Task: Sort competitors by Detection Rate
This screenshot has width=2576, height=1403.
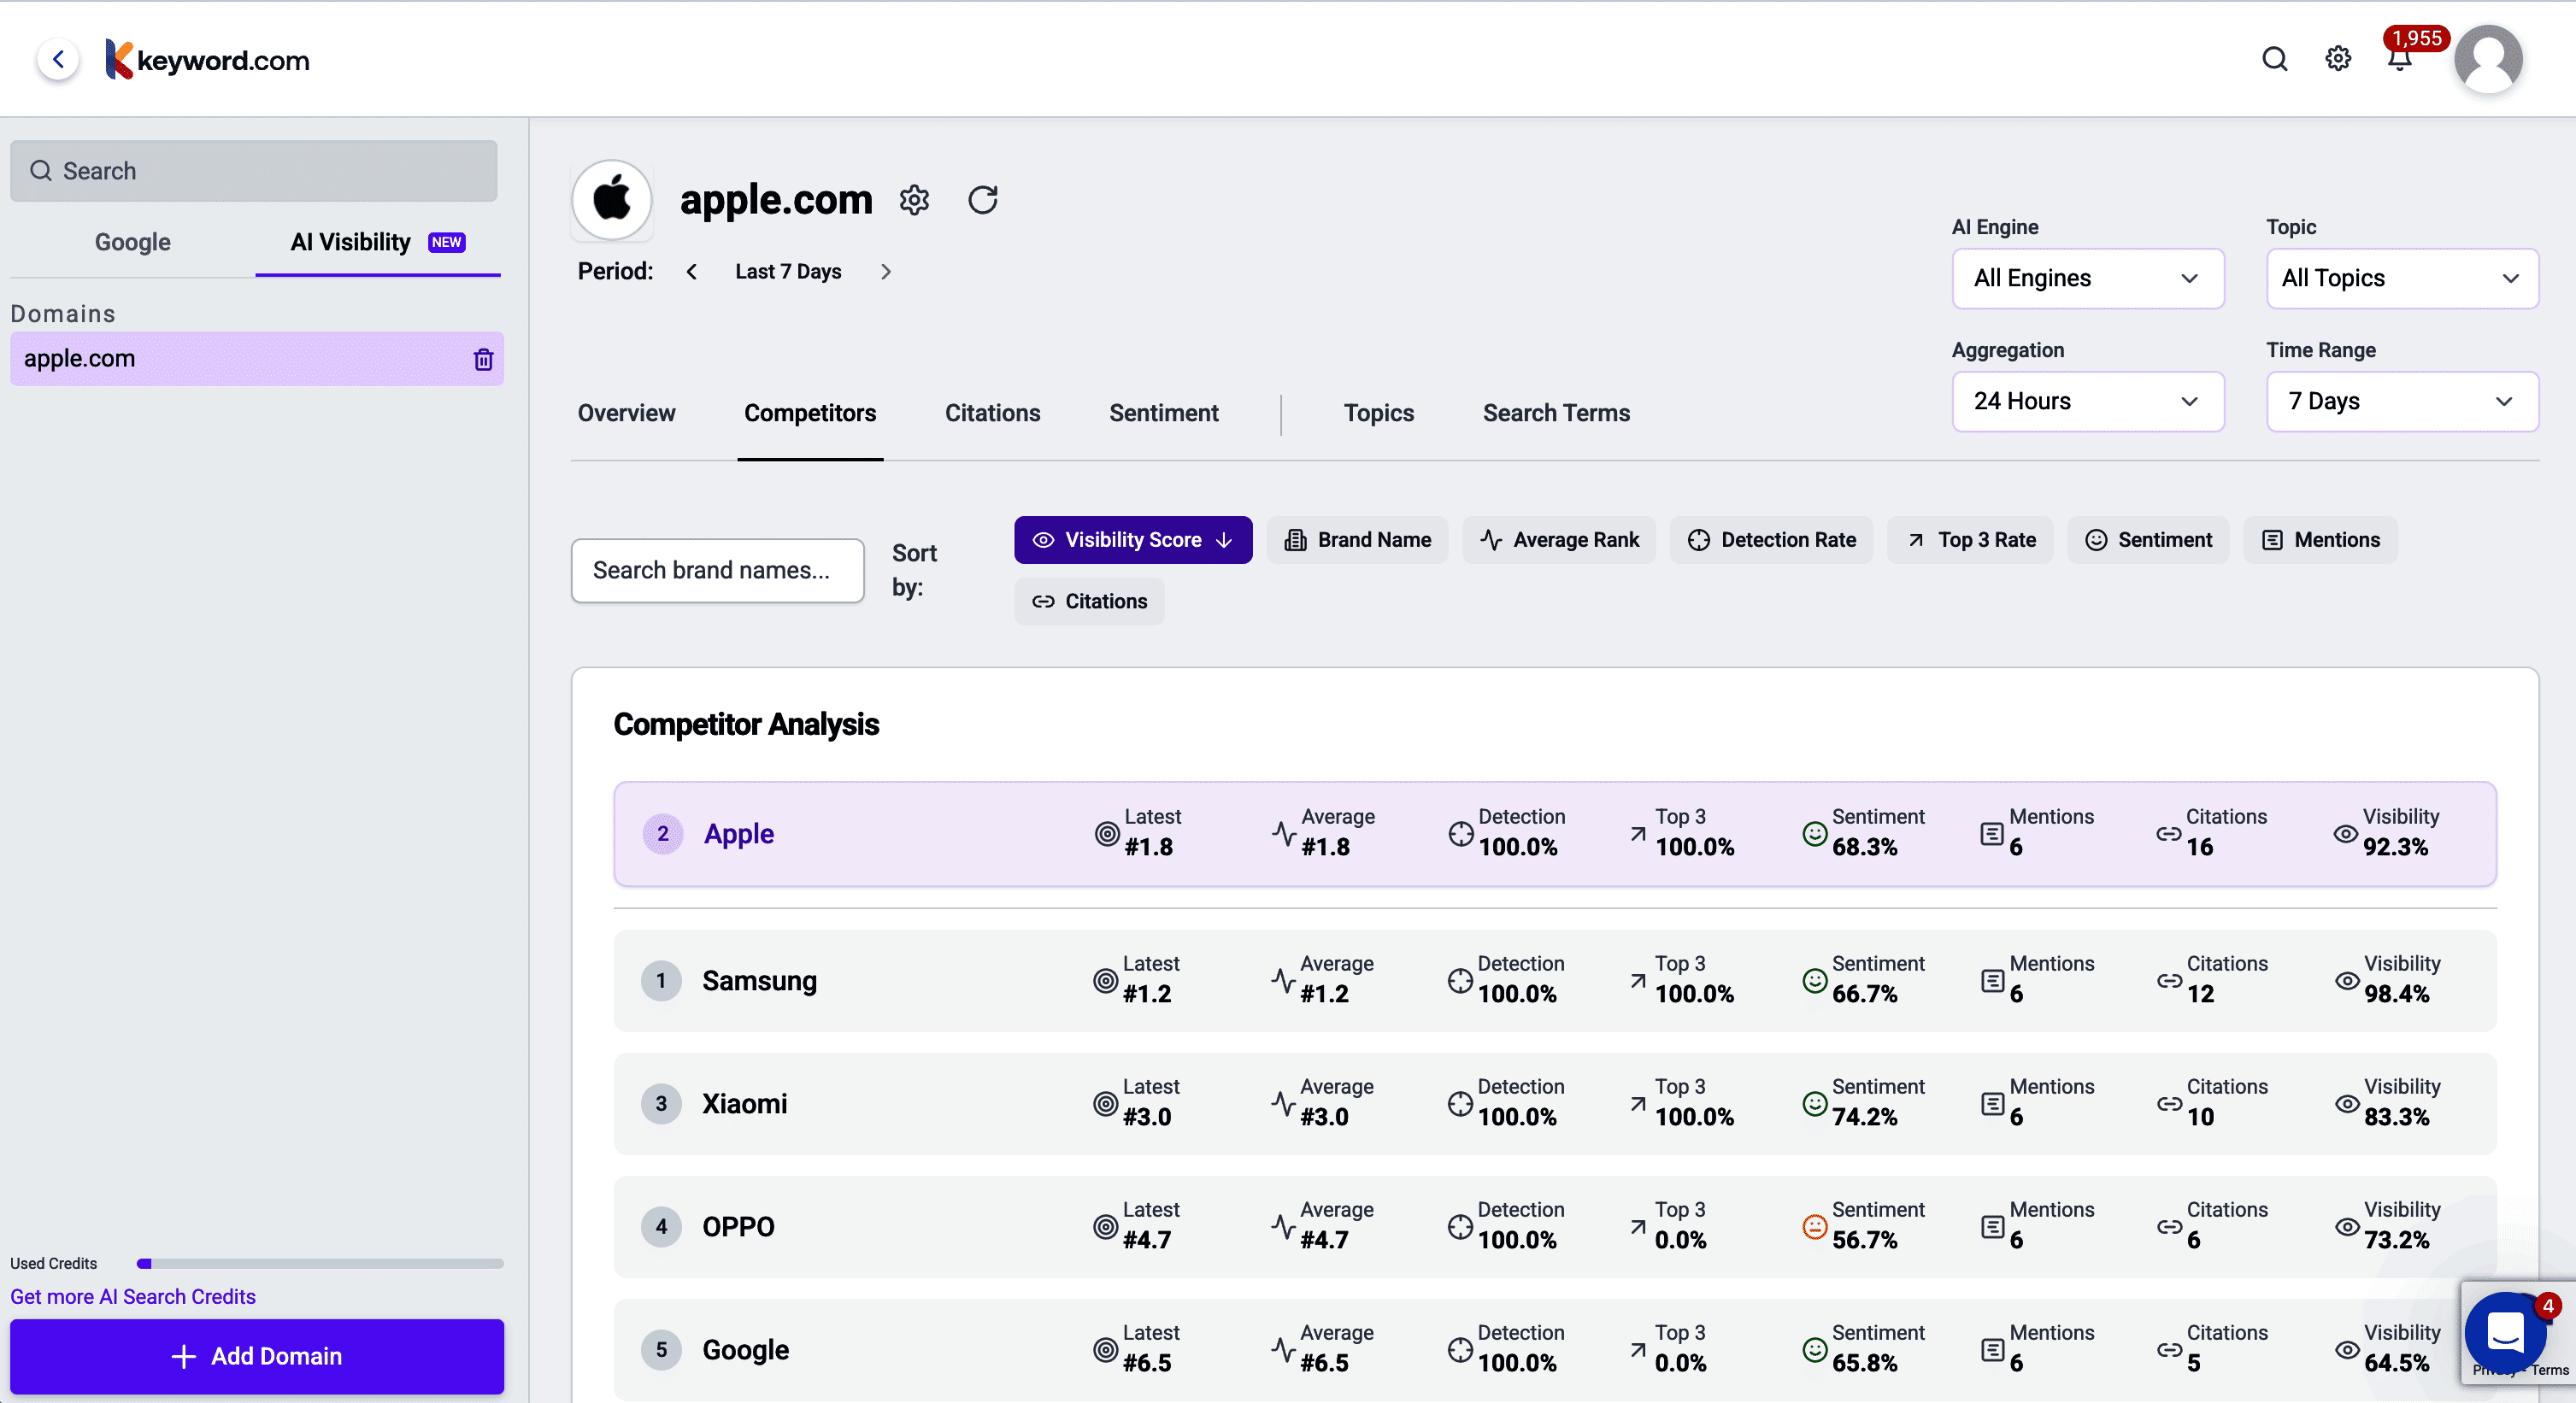Action: tap(1771, 540)
